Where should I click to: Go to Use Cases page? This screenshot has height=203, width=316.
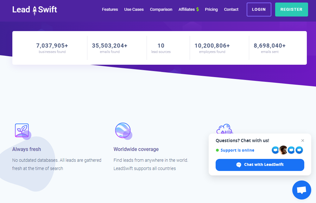point(134,10)
